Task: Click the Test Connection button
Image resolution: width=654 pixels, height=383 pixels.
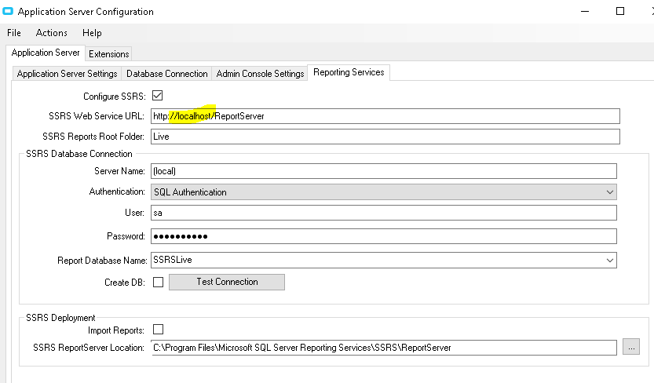Action: click(x=227, y=282)
